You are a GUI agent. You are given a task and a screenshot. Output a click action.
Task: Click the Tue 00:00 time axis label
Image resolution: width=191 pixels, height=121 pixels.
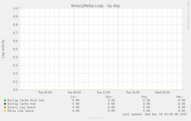45,92
